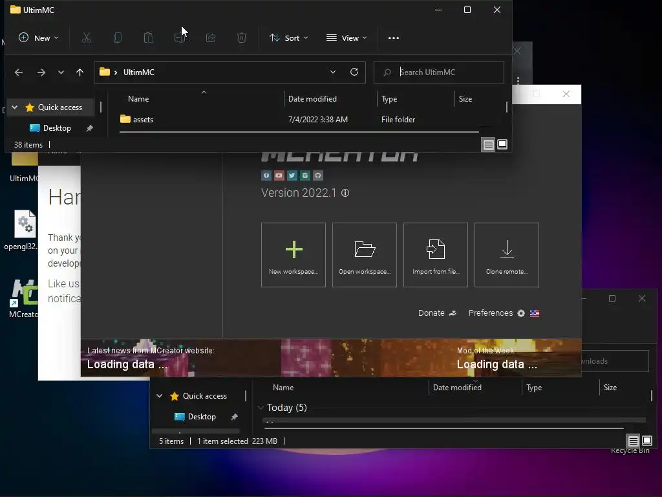Click the Cut scissors icon
This screenshot has width=662, height=497.
[86, 38]
